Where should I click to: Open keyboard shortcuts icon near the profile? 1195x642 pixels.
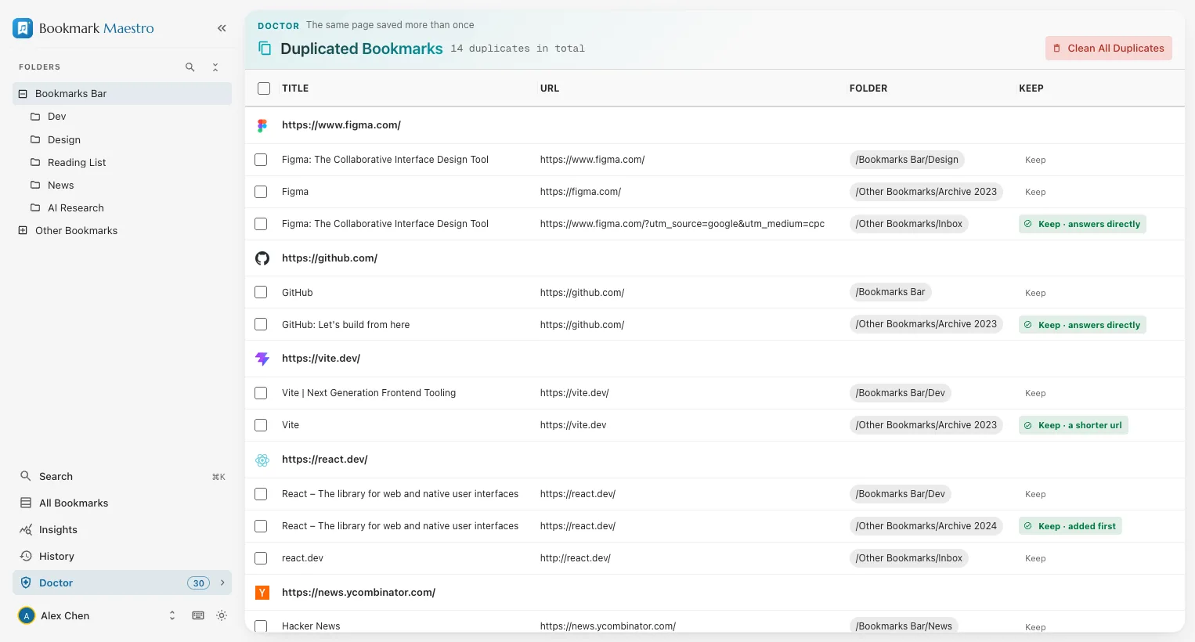coord(198,615)
